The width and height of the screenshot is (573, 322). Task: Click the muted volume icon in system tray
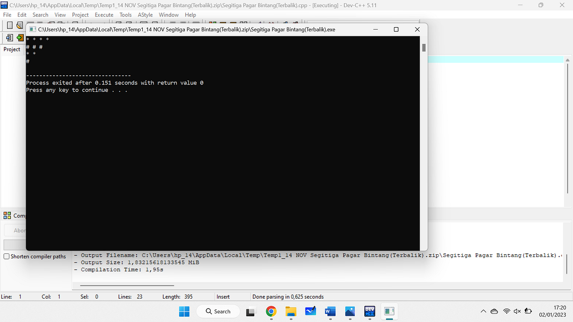click(517, 311)
